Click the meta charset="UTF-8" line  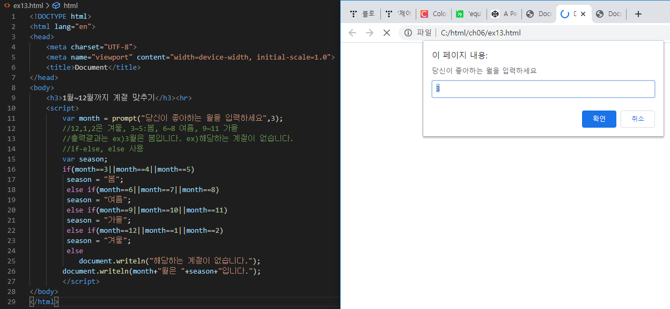[x=91, y=47]
